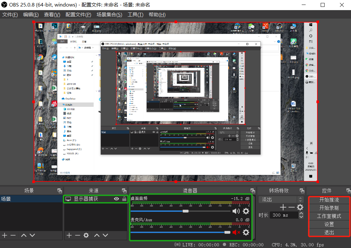Screen dimensions: 351x248
Task: Click the 开始录制 button
Action: tap(329, 208)
